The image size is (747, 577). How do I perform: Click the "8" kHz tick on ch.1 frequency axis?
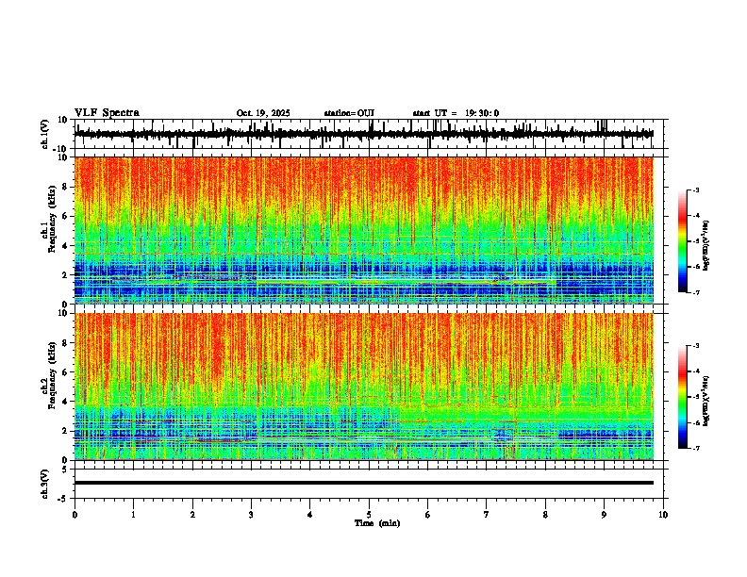65,187
